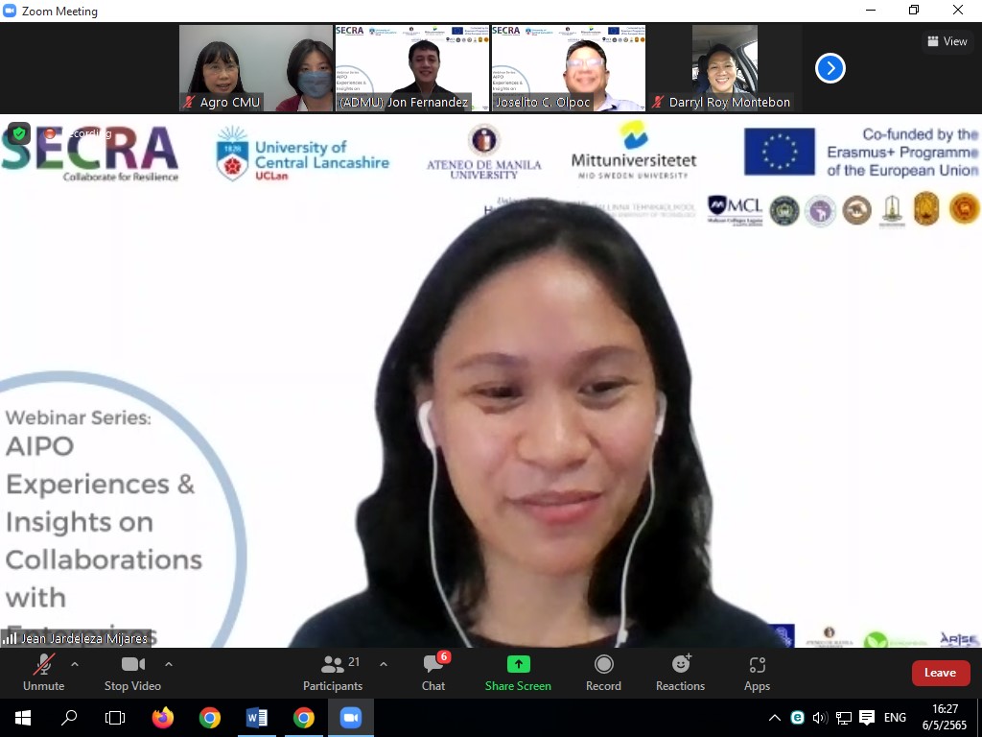The height and width of the screenshot is (737, 982).
Task: Open the Participants panel
Action: click(x=333, y=673)
